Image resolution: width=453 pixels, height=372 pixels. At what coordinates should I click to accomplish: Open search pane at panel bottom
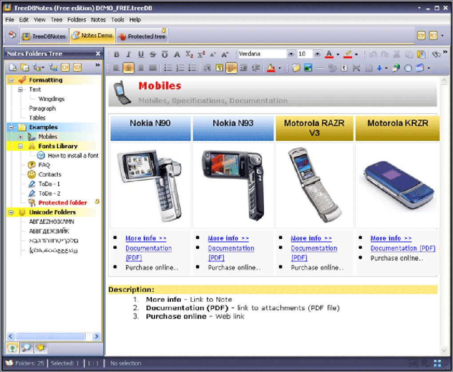pyautogui.click(x=26, y=348)
